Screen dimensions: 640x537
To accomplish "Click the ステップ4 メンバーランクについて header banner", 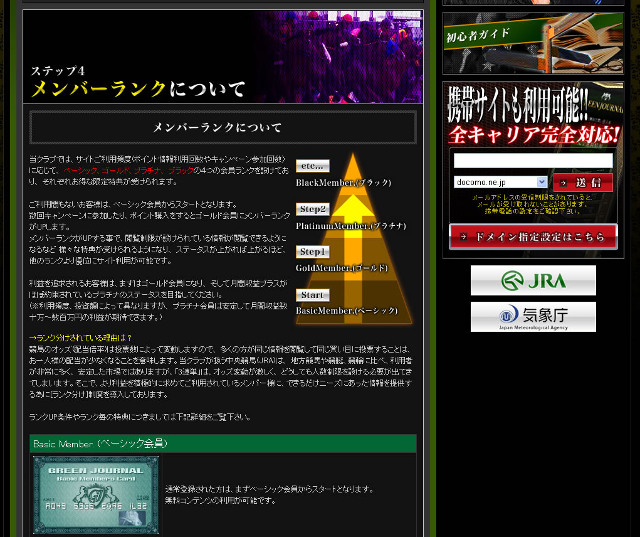I will [x=223, y=56].
